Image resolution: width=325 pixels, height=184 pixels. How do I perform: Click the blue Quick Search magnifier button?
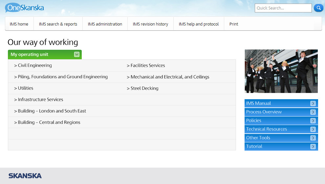click(318, 8)
